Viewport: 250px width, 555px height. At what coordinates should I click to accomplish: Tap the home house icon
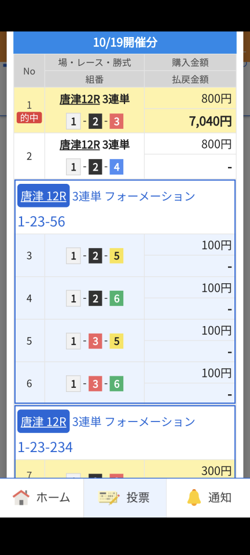coord(21,497)
